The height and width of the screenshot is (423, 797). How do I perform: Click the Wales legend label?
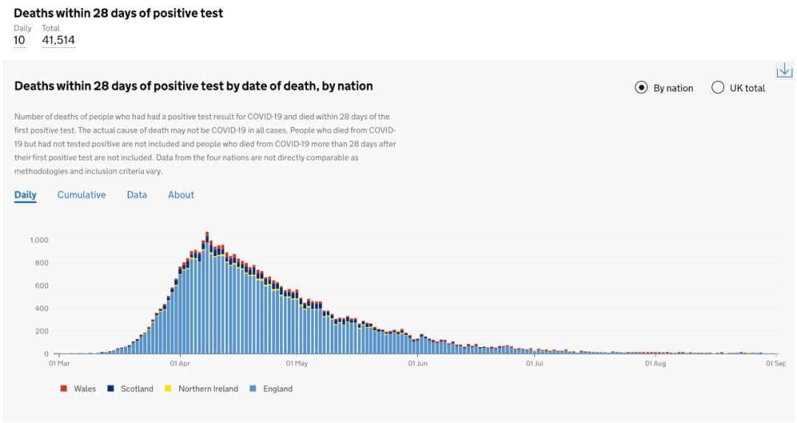pos(85,389)
